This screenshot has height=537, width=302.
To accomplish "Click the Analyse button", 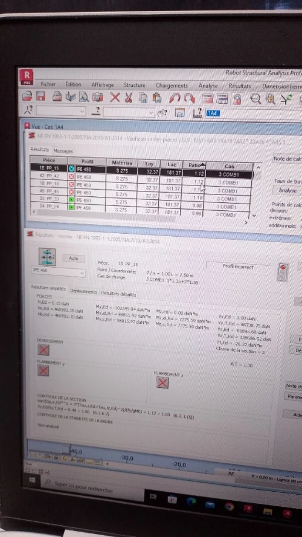I will pos(288,190).
